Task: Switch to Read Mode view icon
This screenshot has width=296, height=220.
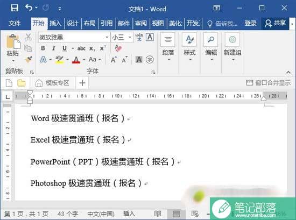Action: click(x=158, y=214)
